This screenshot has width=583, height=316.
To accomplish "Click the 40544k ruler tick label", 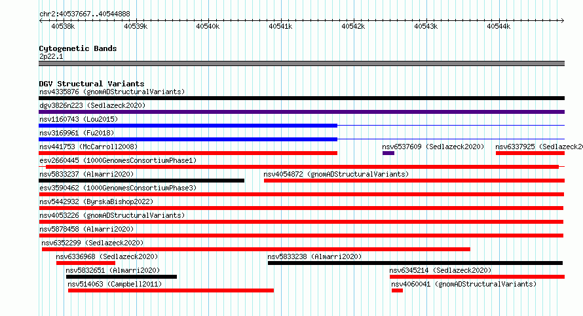I will [498, 26].
